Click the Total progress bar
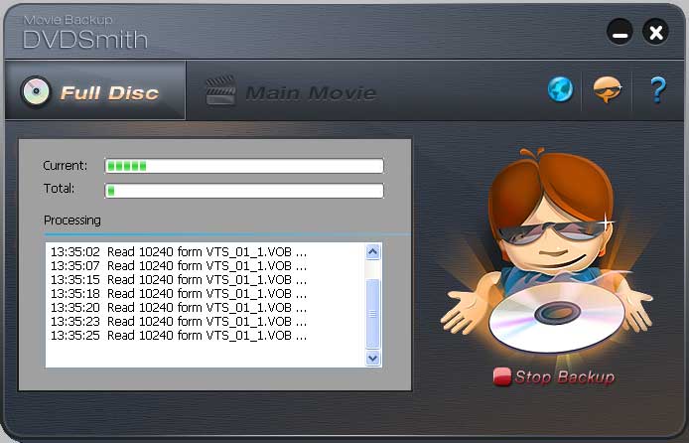The height and width of the screenshot is (443, 689). click(x=244, y=191)
